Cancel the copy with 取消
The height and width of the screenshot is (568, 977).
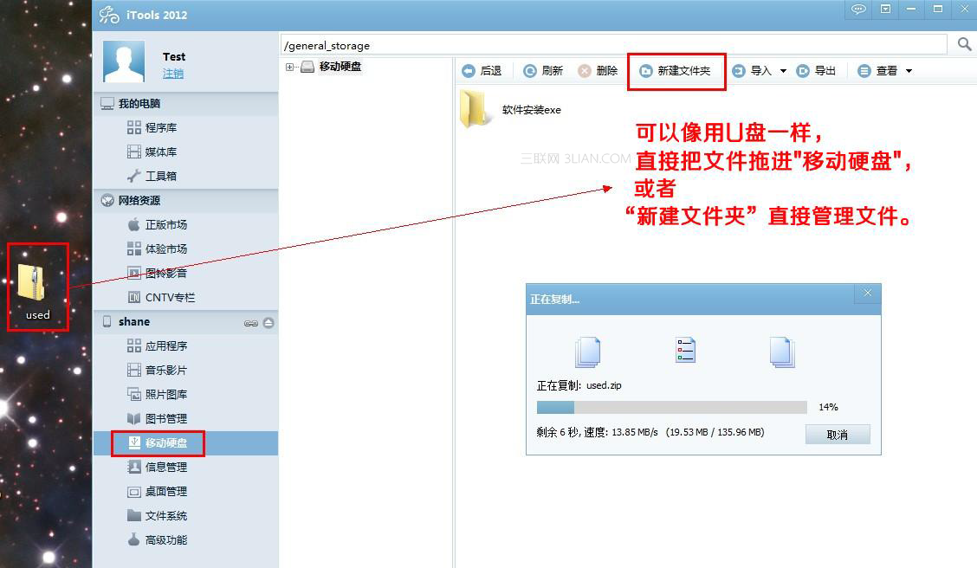[837, 434]
